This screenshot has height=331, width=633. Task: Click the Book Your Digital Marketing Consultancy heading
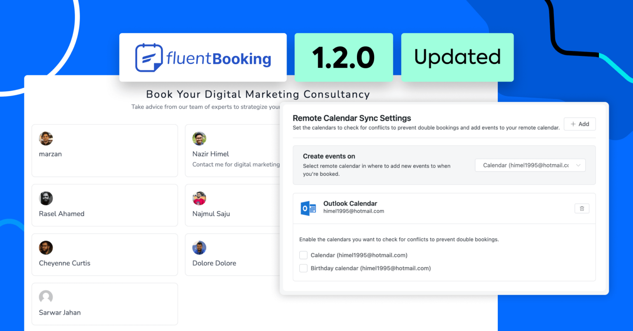coord(258,94)
